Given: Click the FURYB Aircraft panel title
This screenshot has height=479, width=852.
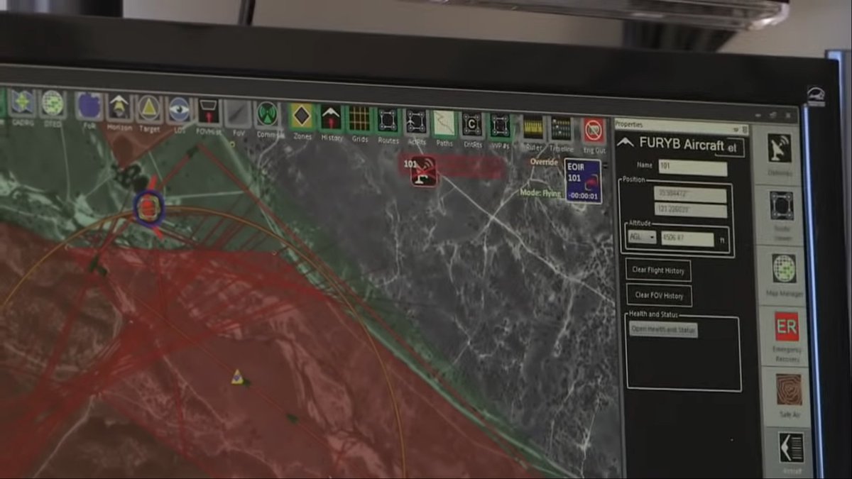Looking at the screenshot, I should pyautogui.click(x=682, y=143).
